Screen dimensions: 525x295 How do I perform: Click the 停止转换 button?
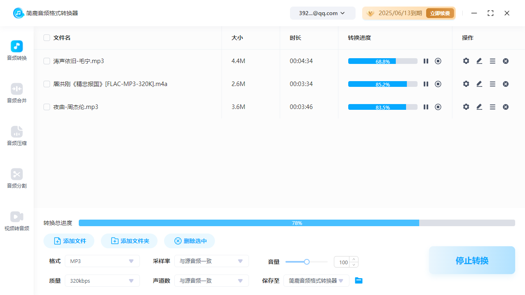tap(472, 260)
